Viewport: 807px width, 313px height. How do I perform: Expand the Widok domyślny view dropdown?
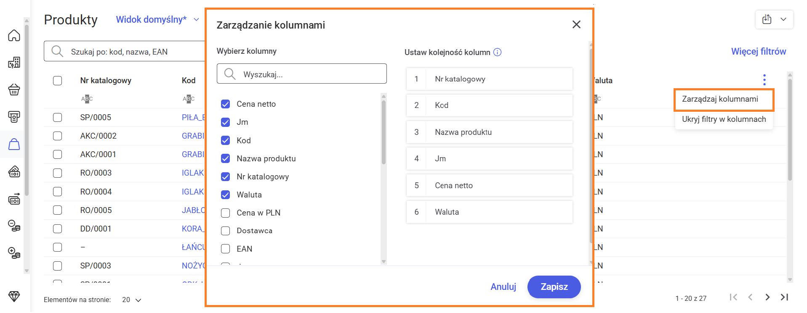point(196,20)
